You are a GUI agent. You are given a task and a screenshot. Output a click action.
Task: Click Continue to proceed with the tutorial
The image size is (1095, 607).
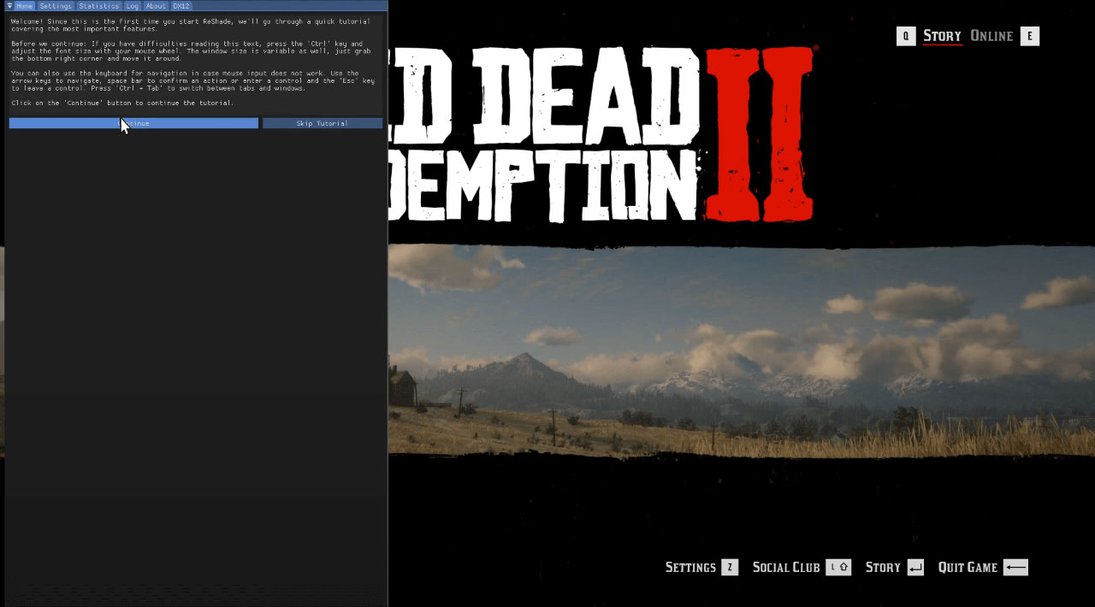(x=133, y=124)
